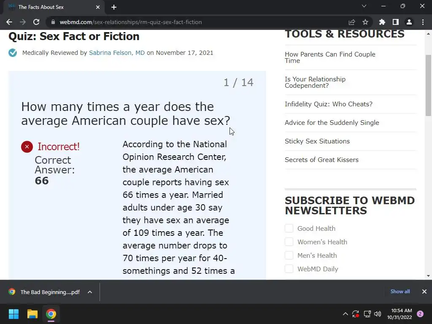
Task: Close The Facts About Sex tab
Action: [98, 7]
